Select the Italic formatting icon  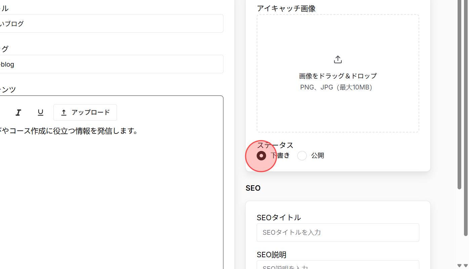[x=18, y=112]
